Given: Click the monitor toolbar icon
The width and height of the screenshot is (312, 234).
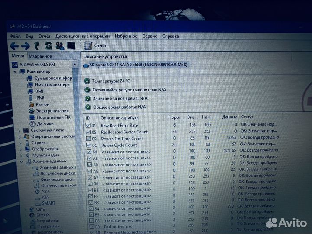Looking at the screenshot, I should (x=71, y=46).
